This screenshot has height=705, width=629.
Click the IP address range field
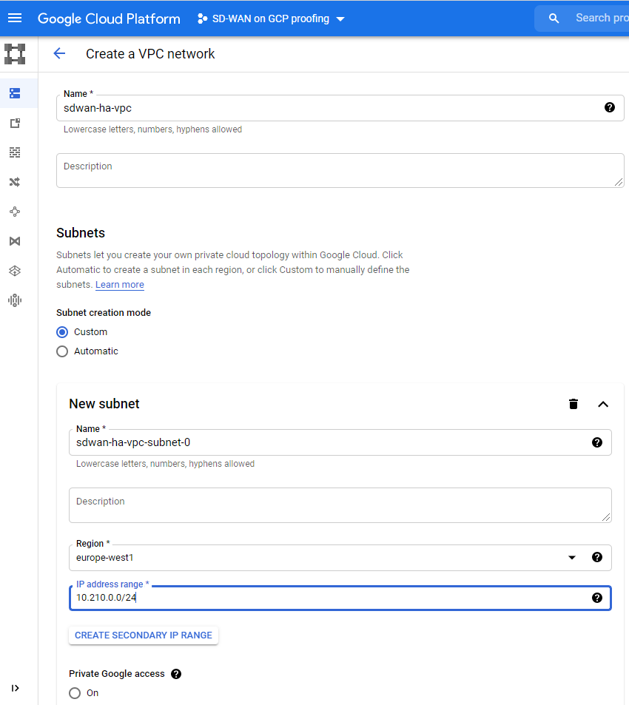[x=340, y=598]
